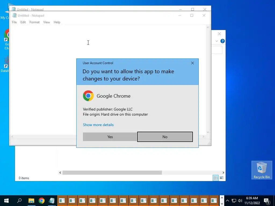Open the View menu in Notepad
The image size is (275, 206).
pos(46,22)
